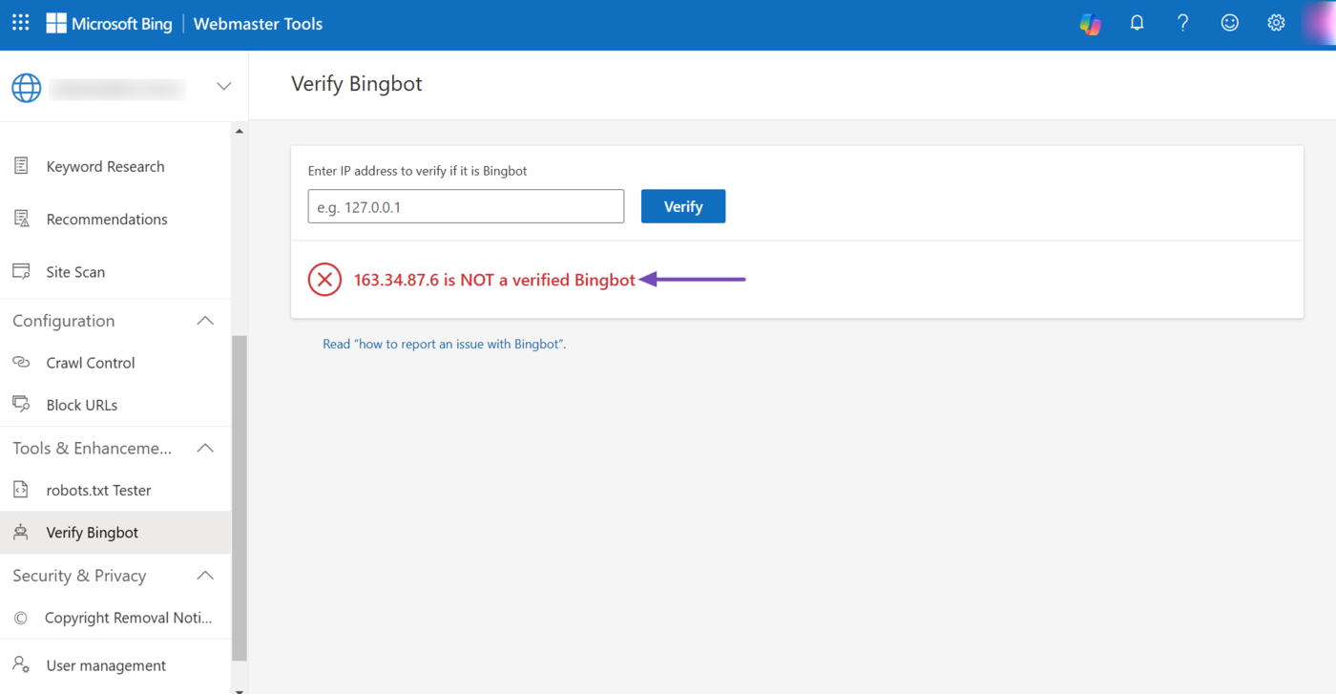Open notifications bell
Image resolution: width=1336 pixels, height=694 pixels.
[1137, 23]
